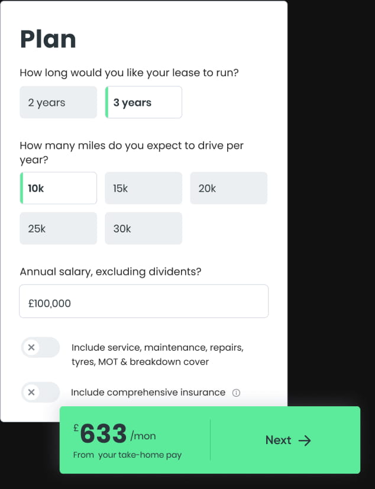This screenshot has width=375, height=489.
Task: Open the comprehensive insurance info icon
Action: pos(237,393)
